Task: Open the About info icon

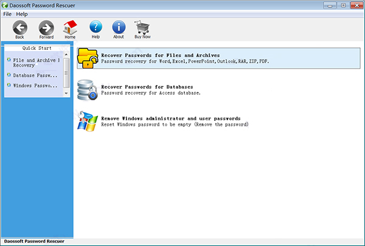Action: click(119, 27)
